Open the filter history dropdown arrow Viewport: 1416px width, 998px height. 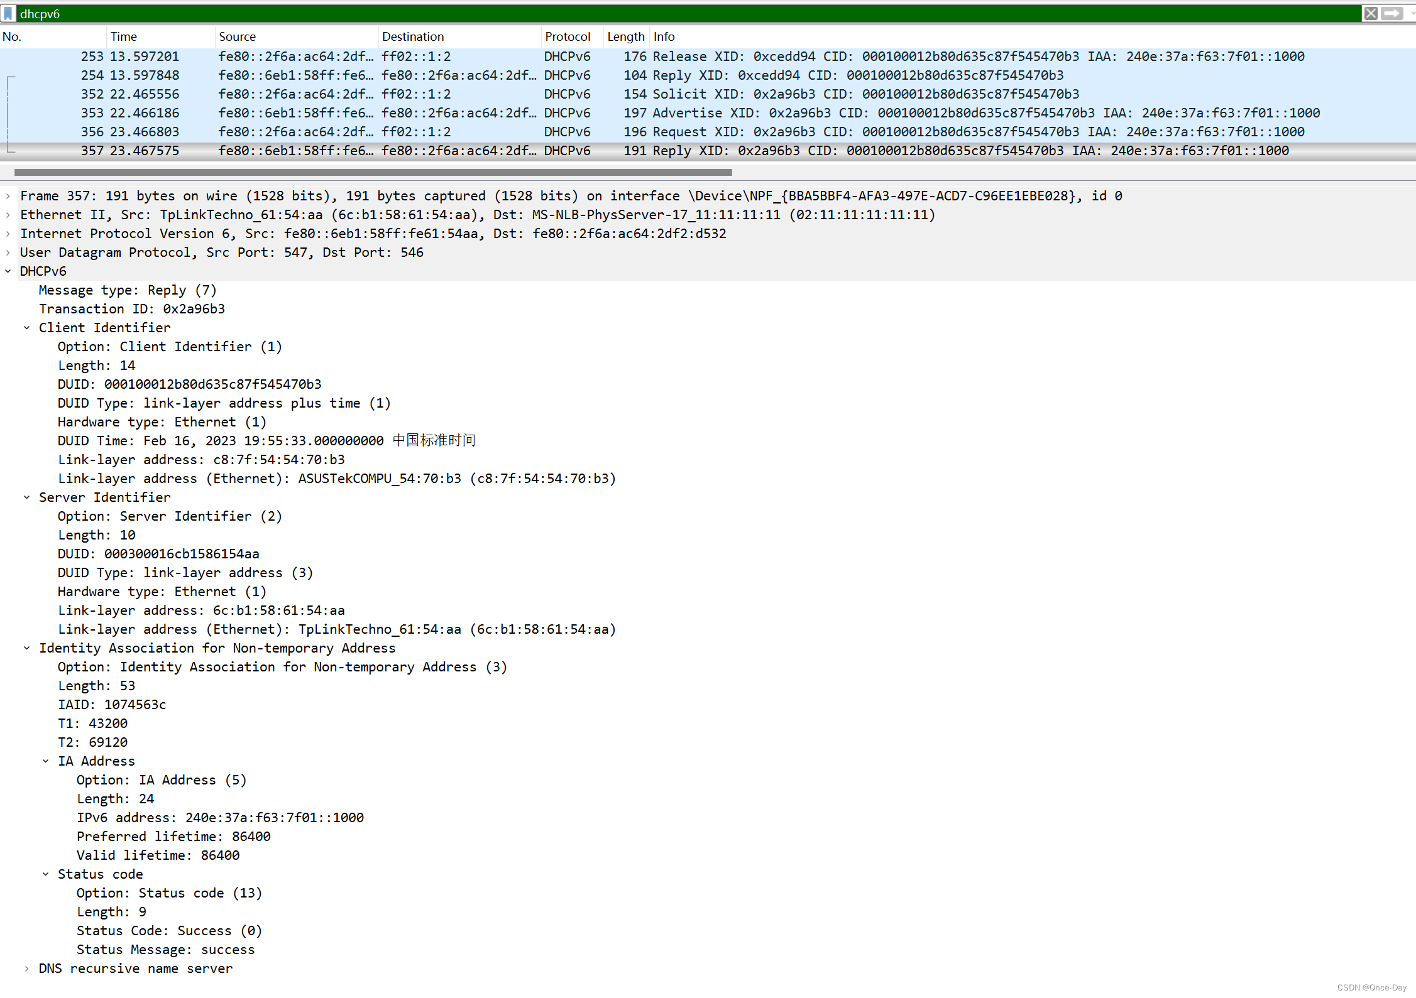[1412, 13]
